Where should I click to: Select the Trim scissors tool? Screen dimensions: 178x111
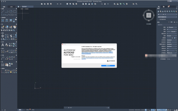click(11, 36)
